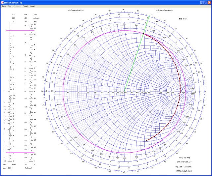Minimize the Smith Chart window
212x176 pixels.
(202, 3)
